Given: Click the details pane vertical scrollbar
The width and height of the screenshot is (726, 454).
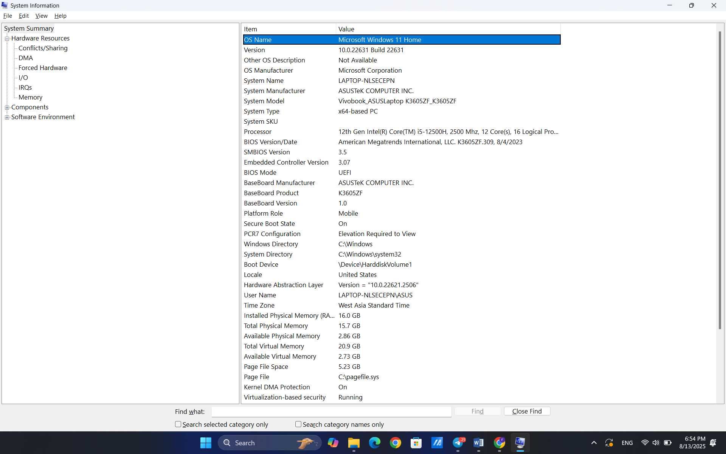Looking at the screenshot, I should click(x=720, y=180).
